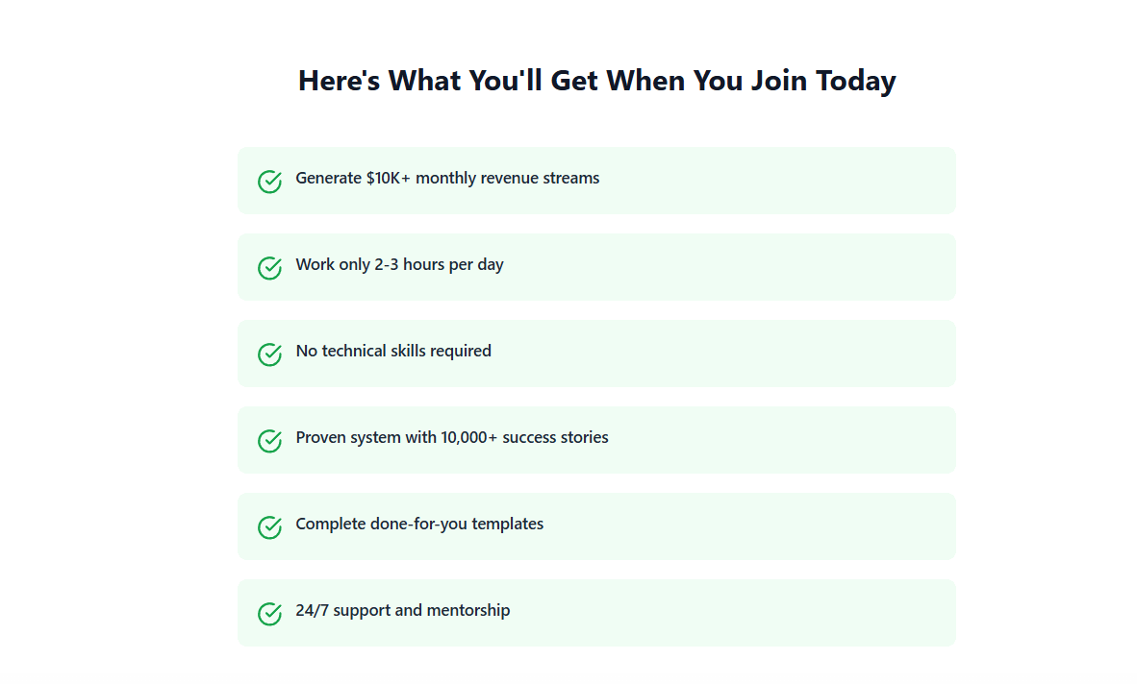Click the No technical skills required text
This screenshot has height=684, width=1137.
[393, 352]
